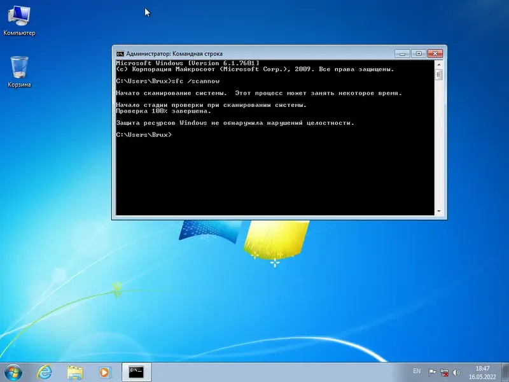Maximize the Command Prompt window
Viewport: 509px width, 382px height.
[419, 53]
